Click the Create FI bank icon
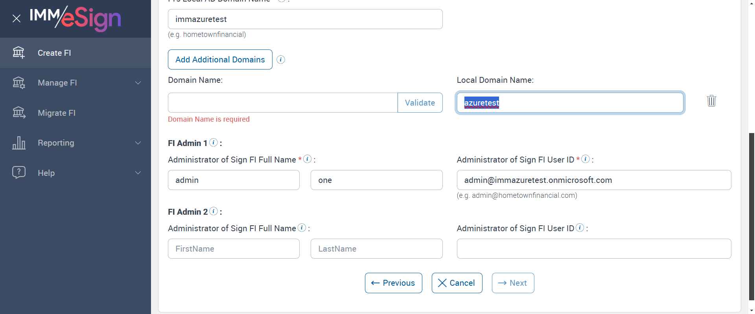 tap(18, 53)
